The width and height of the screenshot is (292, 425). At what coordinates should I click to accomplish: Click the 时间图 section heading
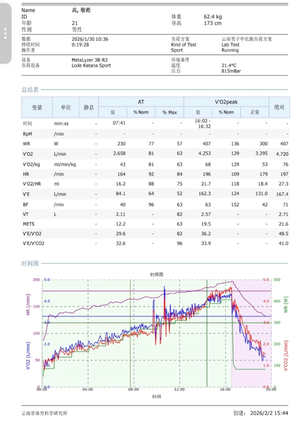(30, 264)
